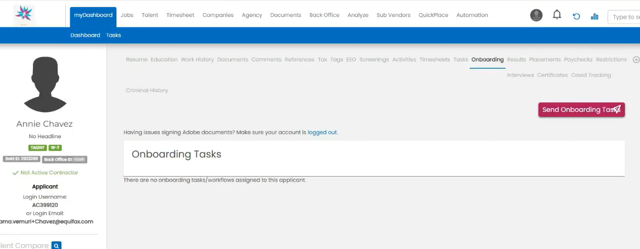This screenshot has width=640, height=249.
Task: Click Annie Chavez profile picture placeholder
Action: point(45,84)
